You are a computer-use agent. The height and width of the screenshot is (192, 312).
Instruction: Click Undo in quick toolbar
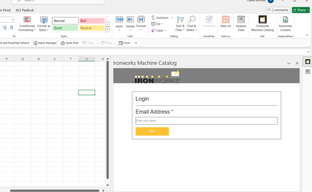[88, 43]
